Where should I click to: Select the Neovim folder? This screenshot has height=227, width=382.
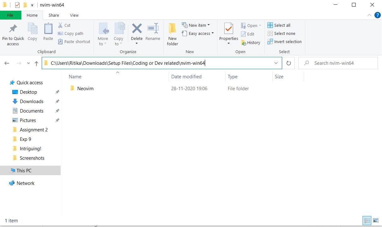point(85,88)
